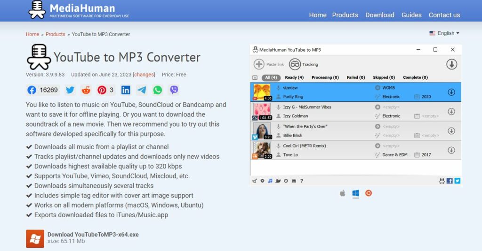The image size is (482, 251).
Task: Click the Home breadcrumb link
Action: (x=32, y=34)
